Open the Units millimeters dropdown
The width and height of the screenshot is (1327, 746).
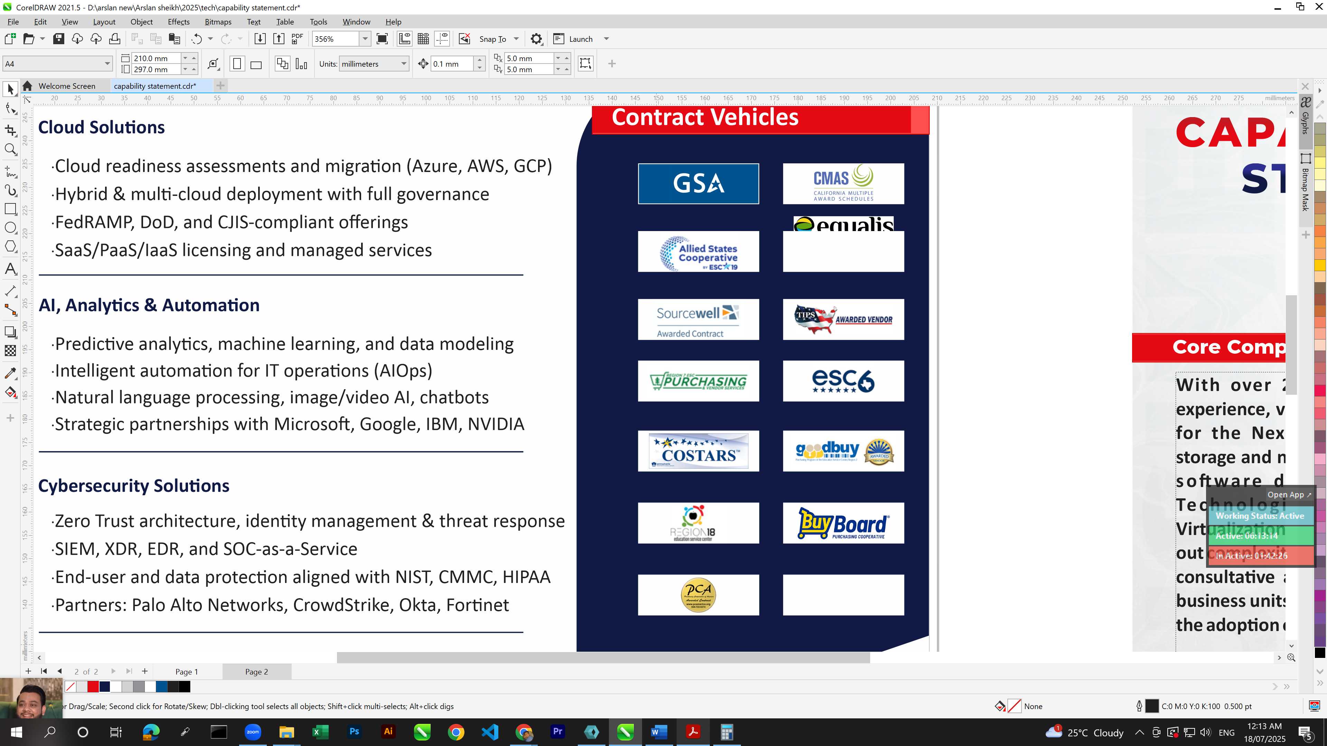pyautogui.click(x=404, y=64)
